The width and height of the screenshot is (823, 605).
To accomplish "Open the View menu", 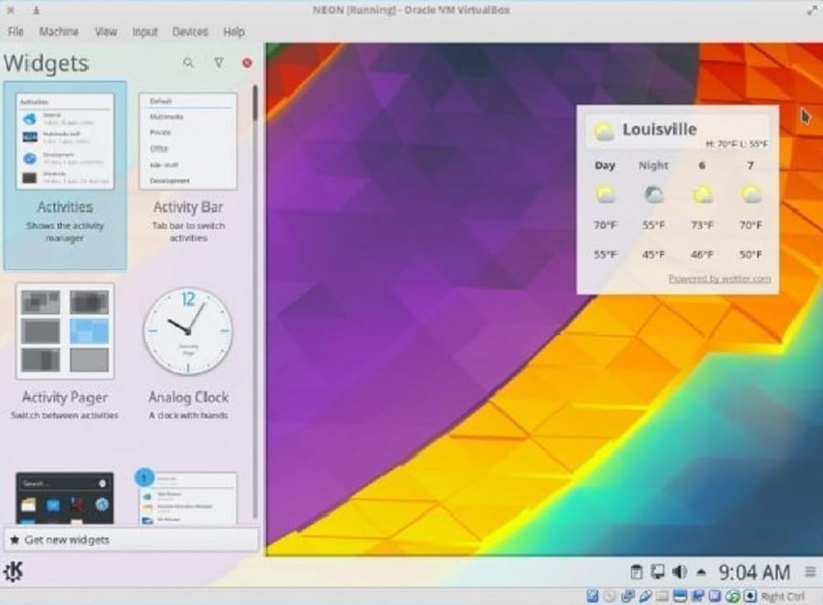I will pyautogui.click(x=105, y=32).
